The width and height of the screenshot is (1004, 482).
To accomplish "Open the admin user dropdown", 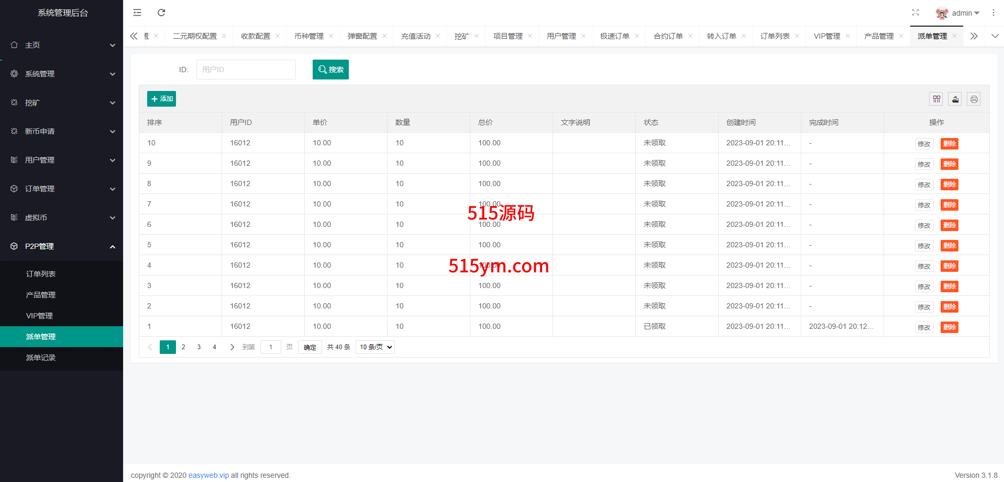I will click(x=958, y=13).
